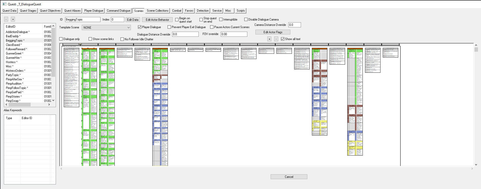Click the plus button beside Show all text
481x189 pixels.
point(269,39)
